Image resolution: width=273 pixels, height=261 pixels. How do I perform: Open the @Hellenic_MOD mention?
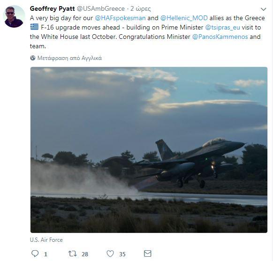(184, 18)
